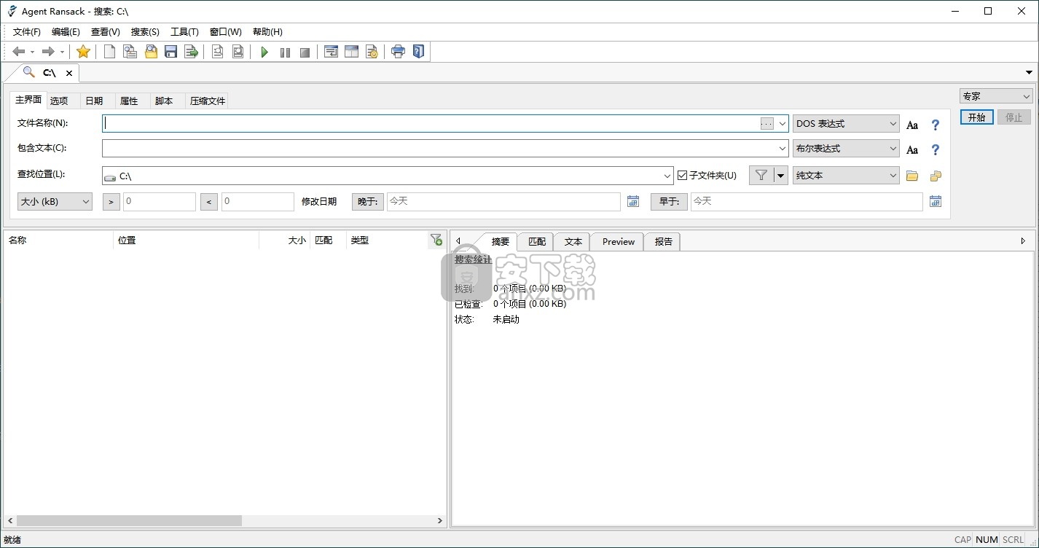The width and height of the screenshot is (1039, 548).
Task: Toggle the 早于 date button
Action: (x=669, y=201)
